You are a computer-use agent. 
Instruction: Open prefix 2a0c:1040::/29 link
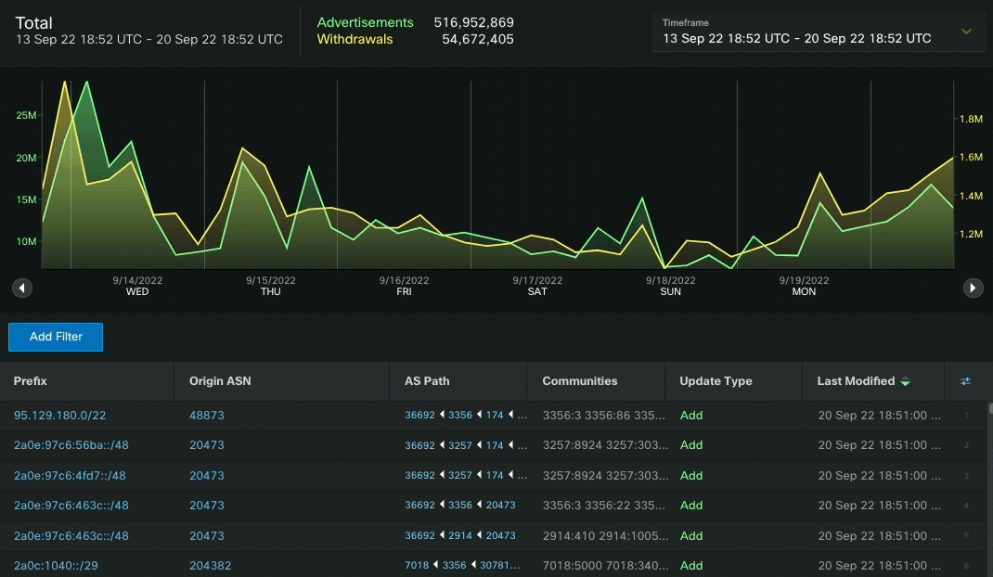56,566
